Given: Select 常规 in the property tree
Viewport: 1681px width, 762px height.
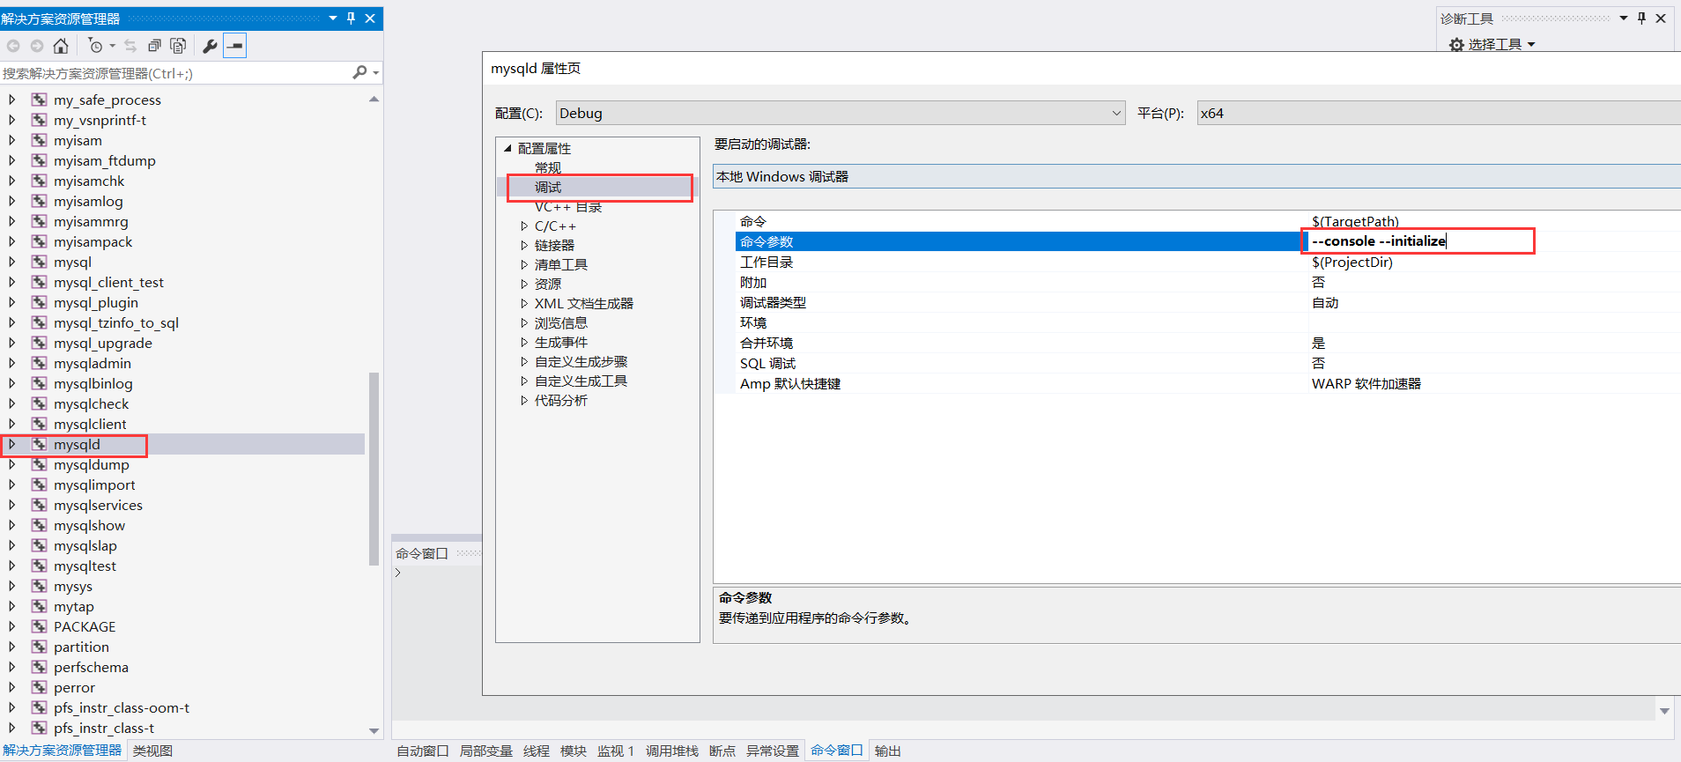Looking at the screenshot, I should click(548, 167).
